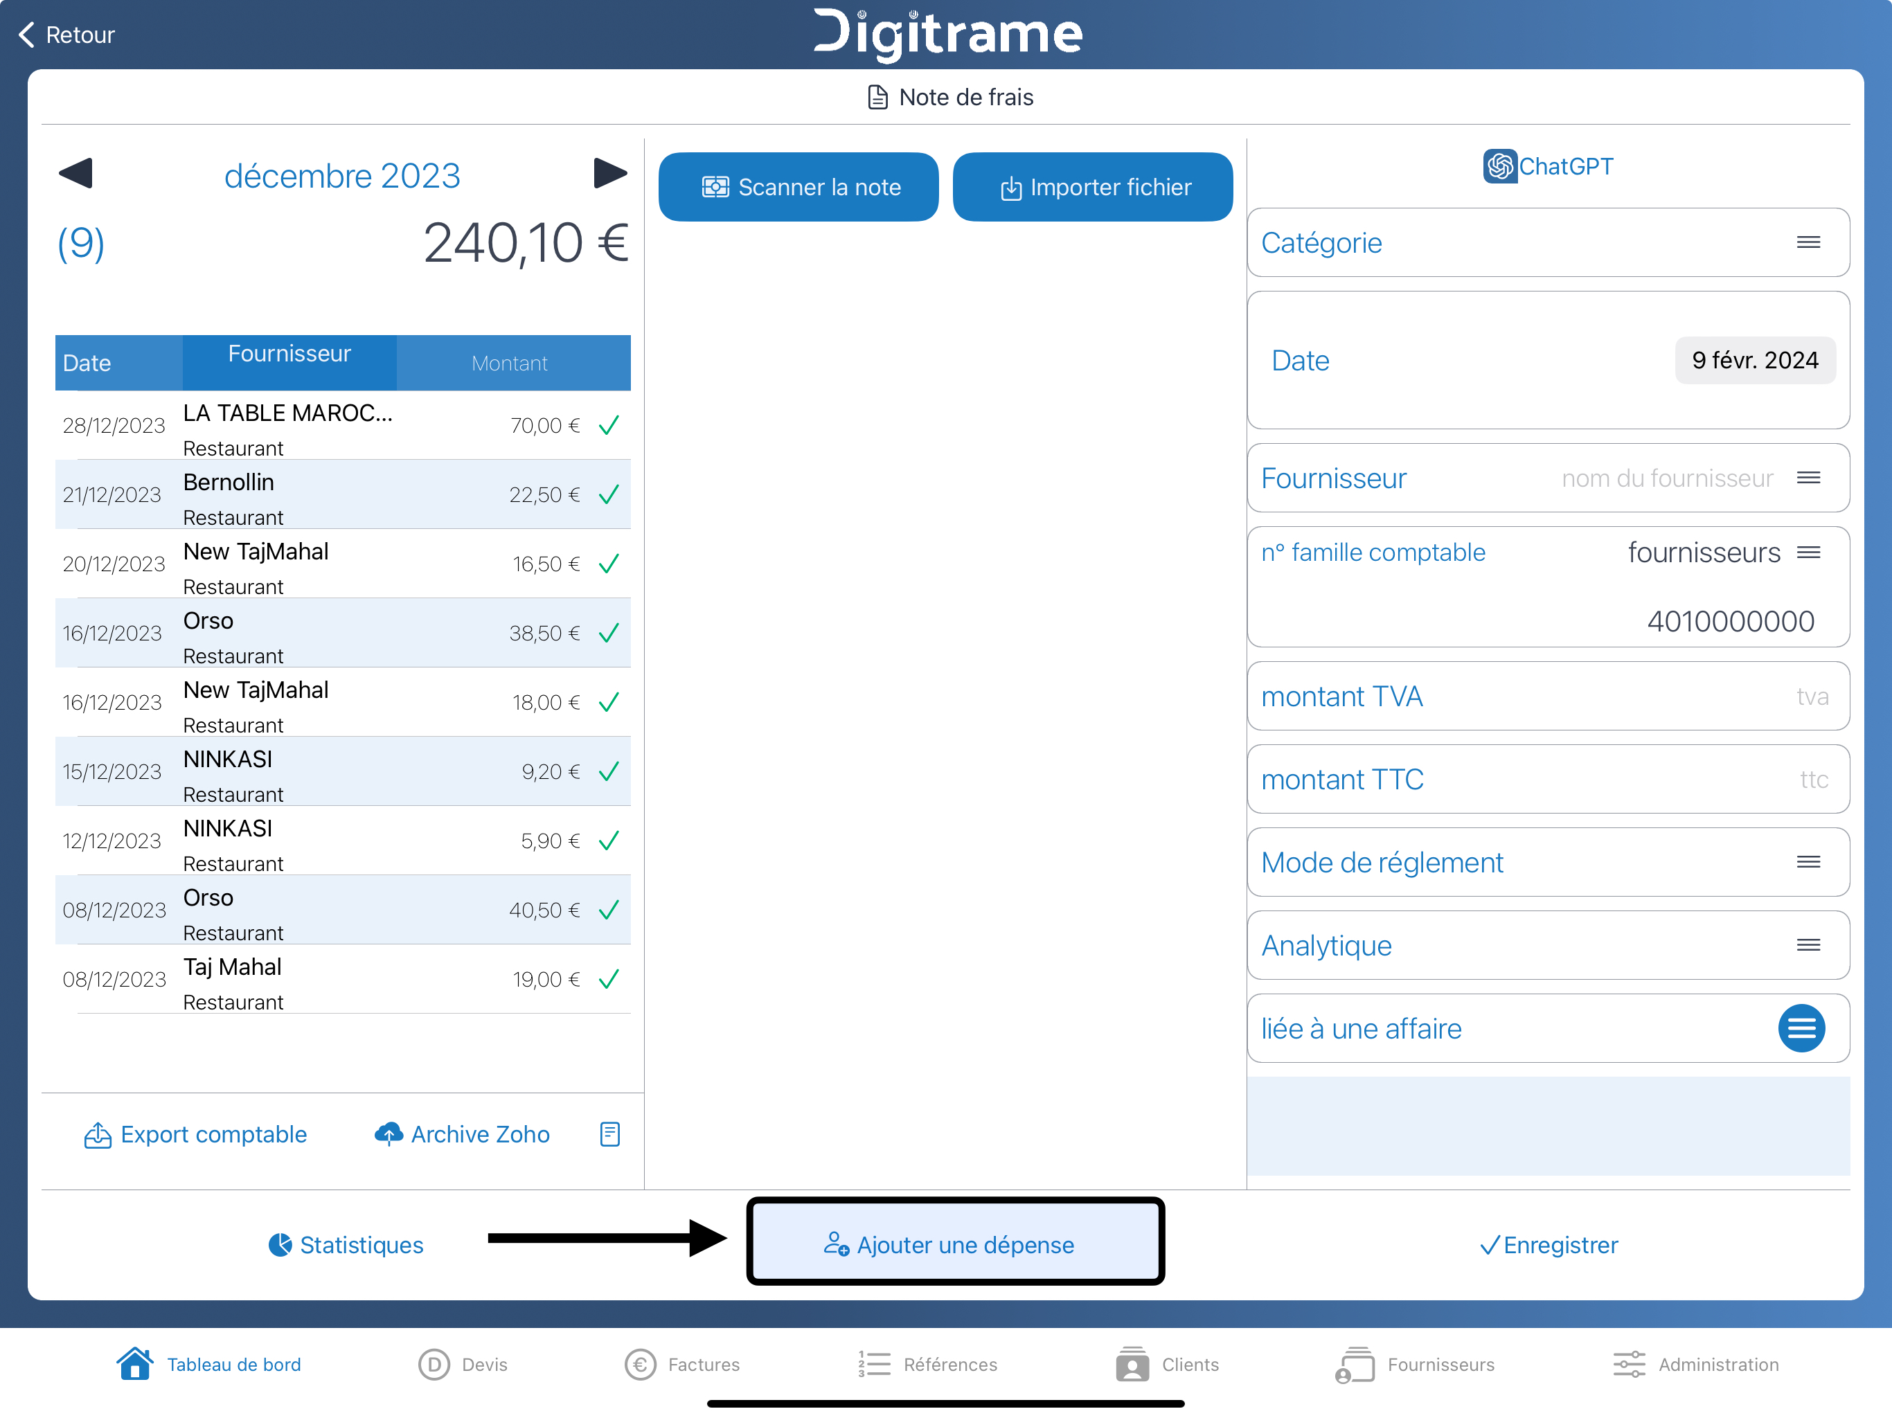The image size is (1892, 1418).
Task: Change the date 9 févr. 2024
Action: click(1755, 360)
